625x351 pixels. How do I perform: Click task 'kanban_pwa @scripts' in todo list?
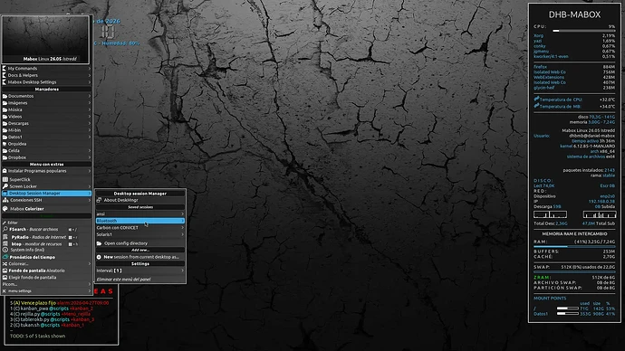tap(52, 308)
